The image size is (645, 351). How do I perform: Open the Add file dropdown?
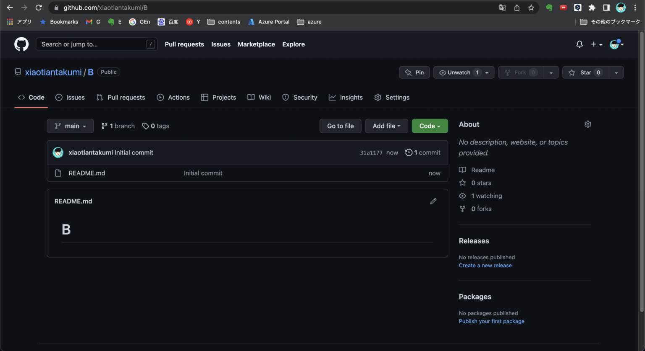(386, 126)
